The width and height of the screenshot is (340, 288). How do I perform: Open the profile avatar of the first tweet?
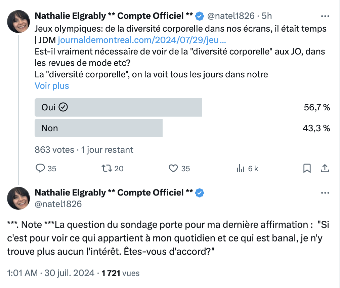[18, 22]
